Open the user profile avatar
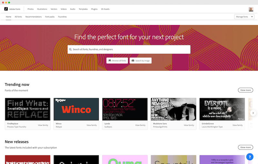The image size is (258, 164). (251, 9)
